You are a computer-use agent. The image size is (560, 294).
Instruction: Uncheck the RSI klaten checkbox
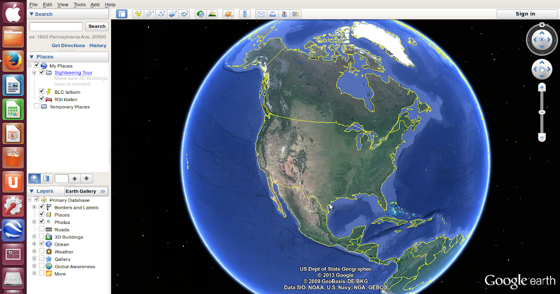click(x=42, y=99)
